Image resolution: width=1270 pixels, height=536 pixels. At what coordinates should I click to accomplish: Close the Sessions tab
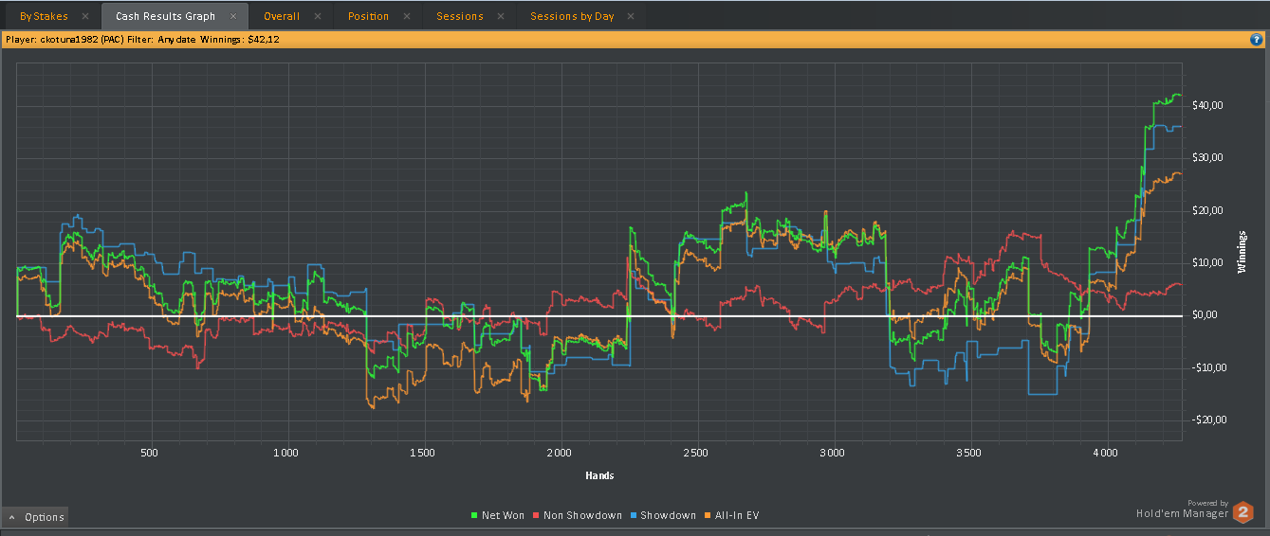[x=501, y=16]
